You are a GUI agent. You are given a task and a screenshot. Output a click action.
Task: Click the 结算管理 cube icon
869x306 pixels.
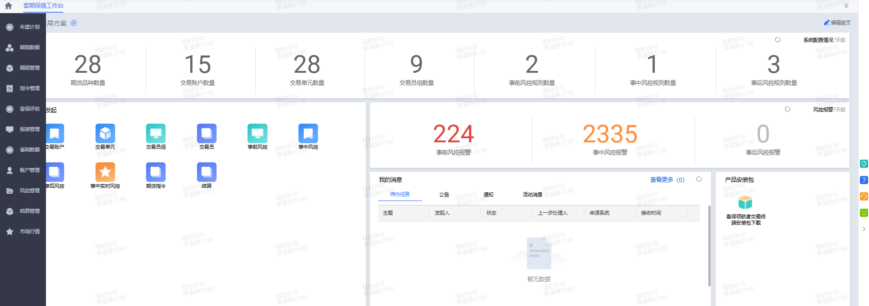[x=10, y=211]
